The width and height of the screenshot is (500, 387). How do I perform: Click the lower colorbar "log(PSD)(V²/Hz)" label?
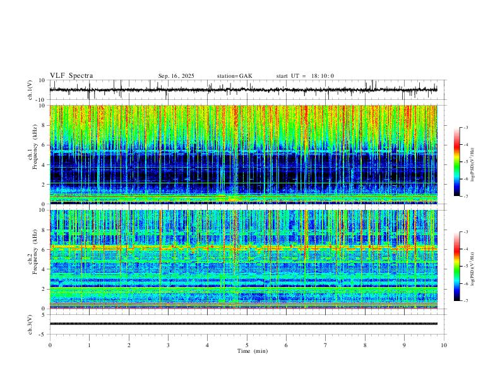[x=473, y=269]
